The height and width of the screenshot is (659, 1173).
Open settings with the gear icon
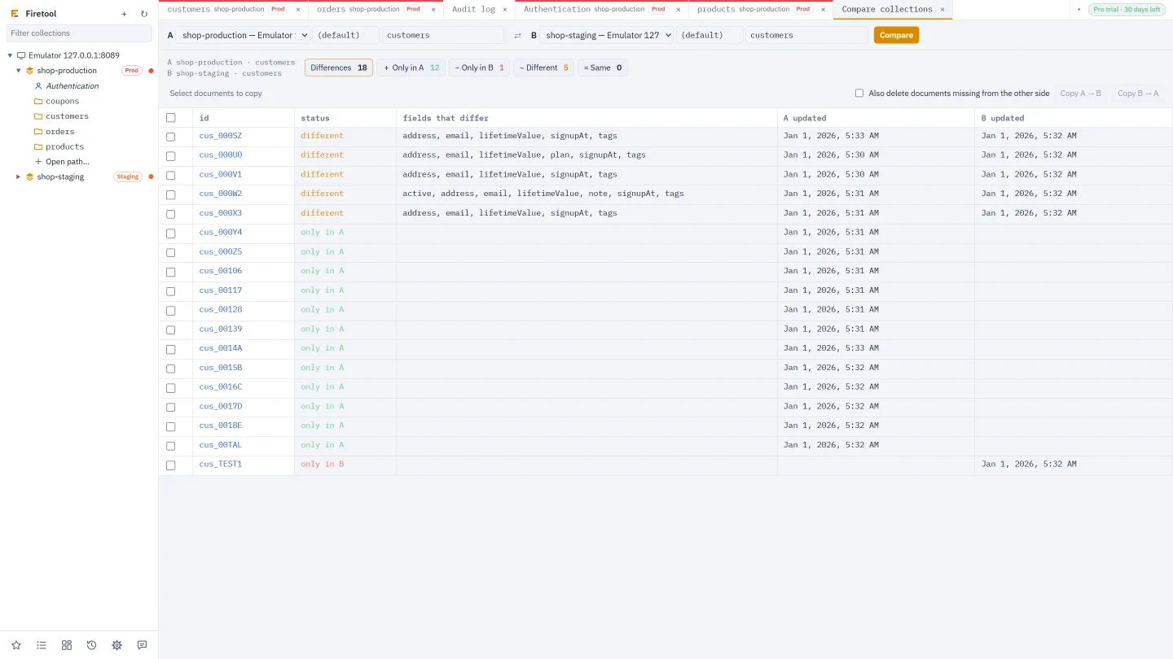click(116, 645)
